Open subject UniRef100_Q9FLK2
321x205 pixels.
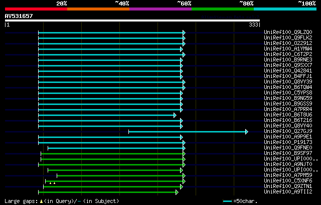point(288,37)
